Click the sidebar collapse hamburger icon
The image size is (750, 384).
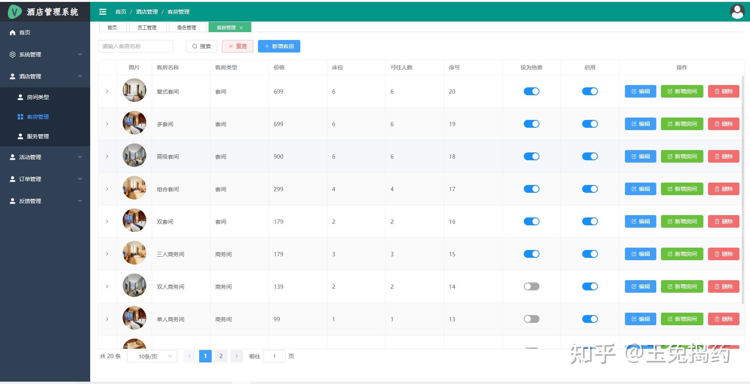pyautogui.click(x=102, y=12)
